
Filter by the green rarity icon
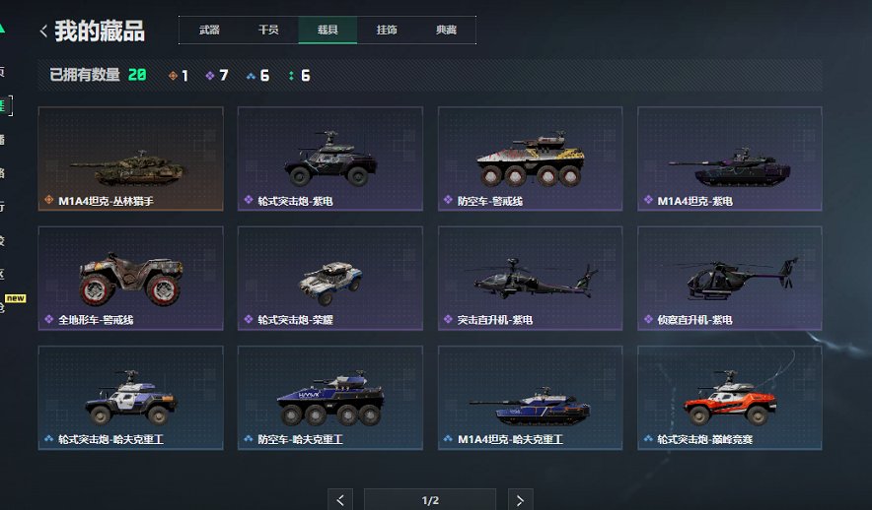(x=291, y=76)
